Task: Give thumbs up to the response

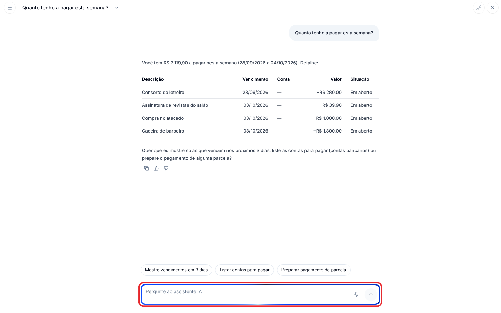Action: click(156, 168)
